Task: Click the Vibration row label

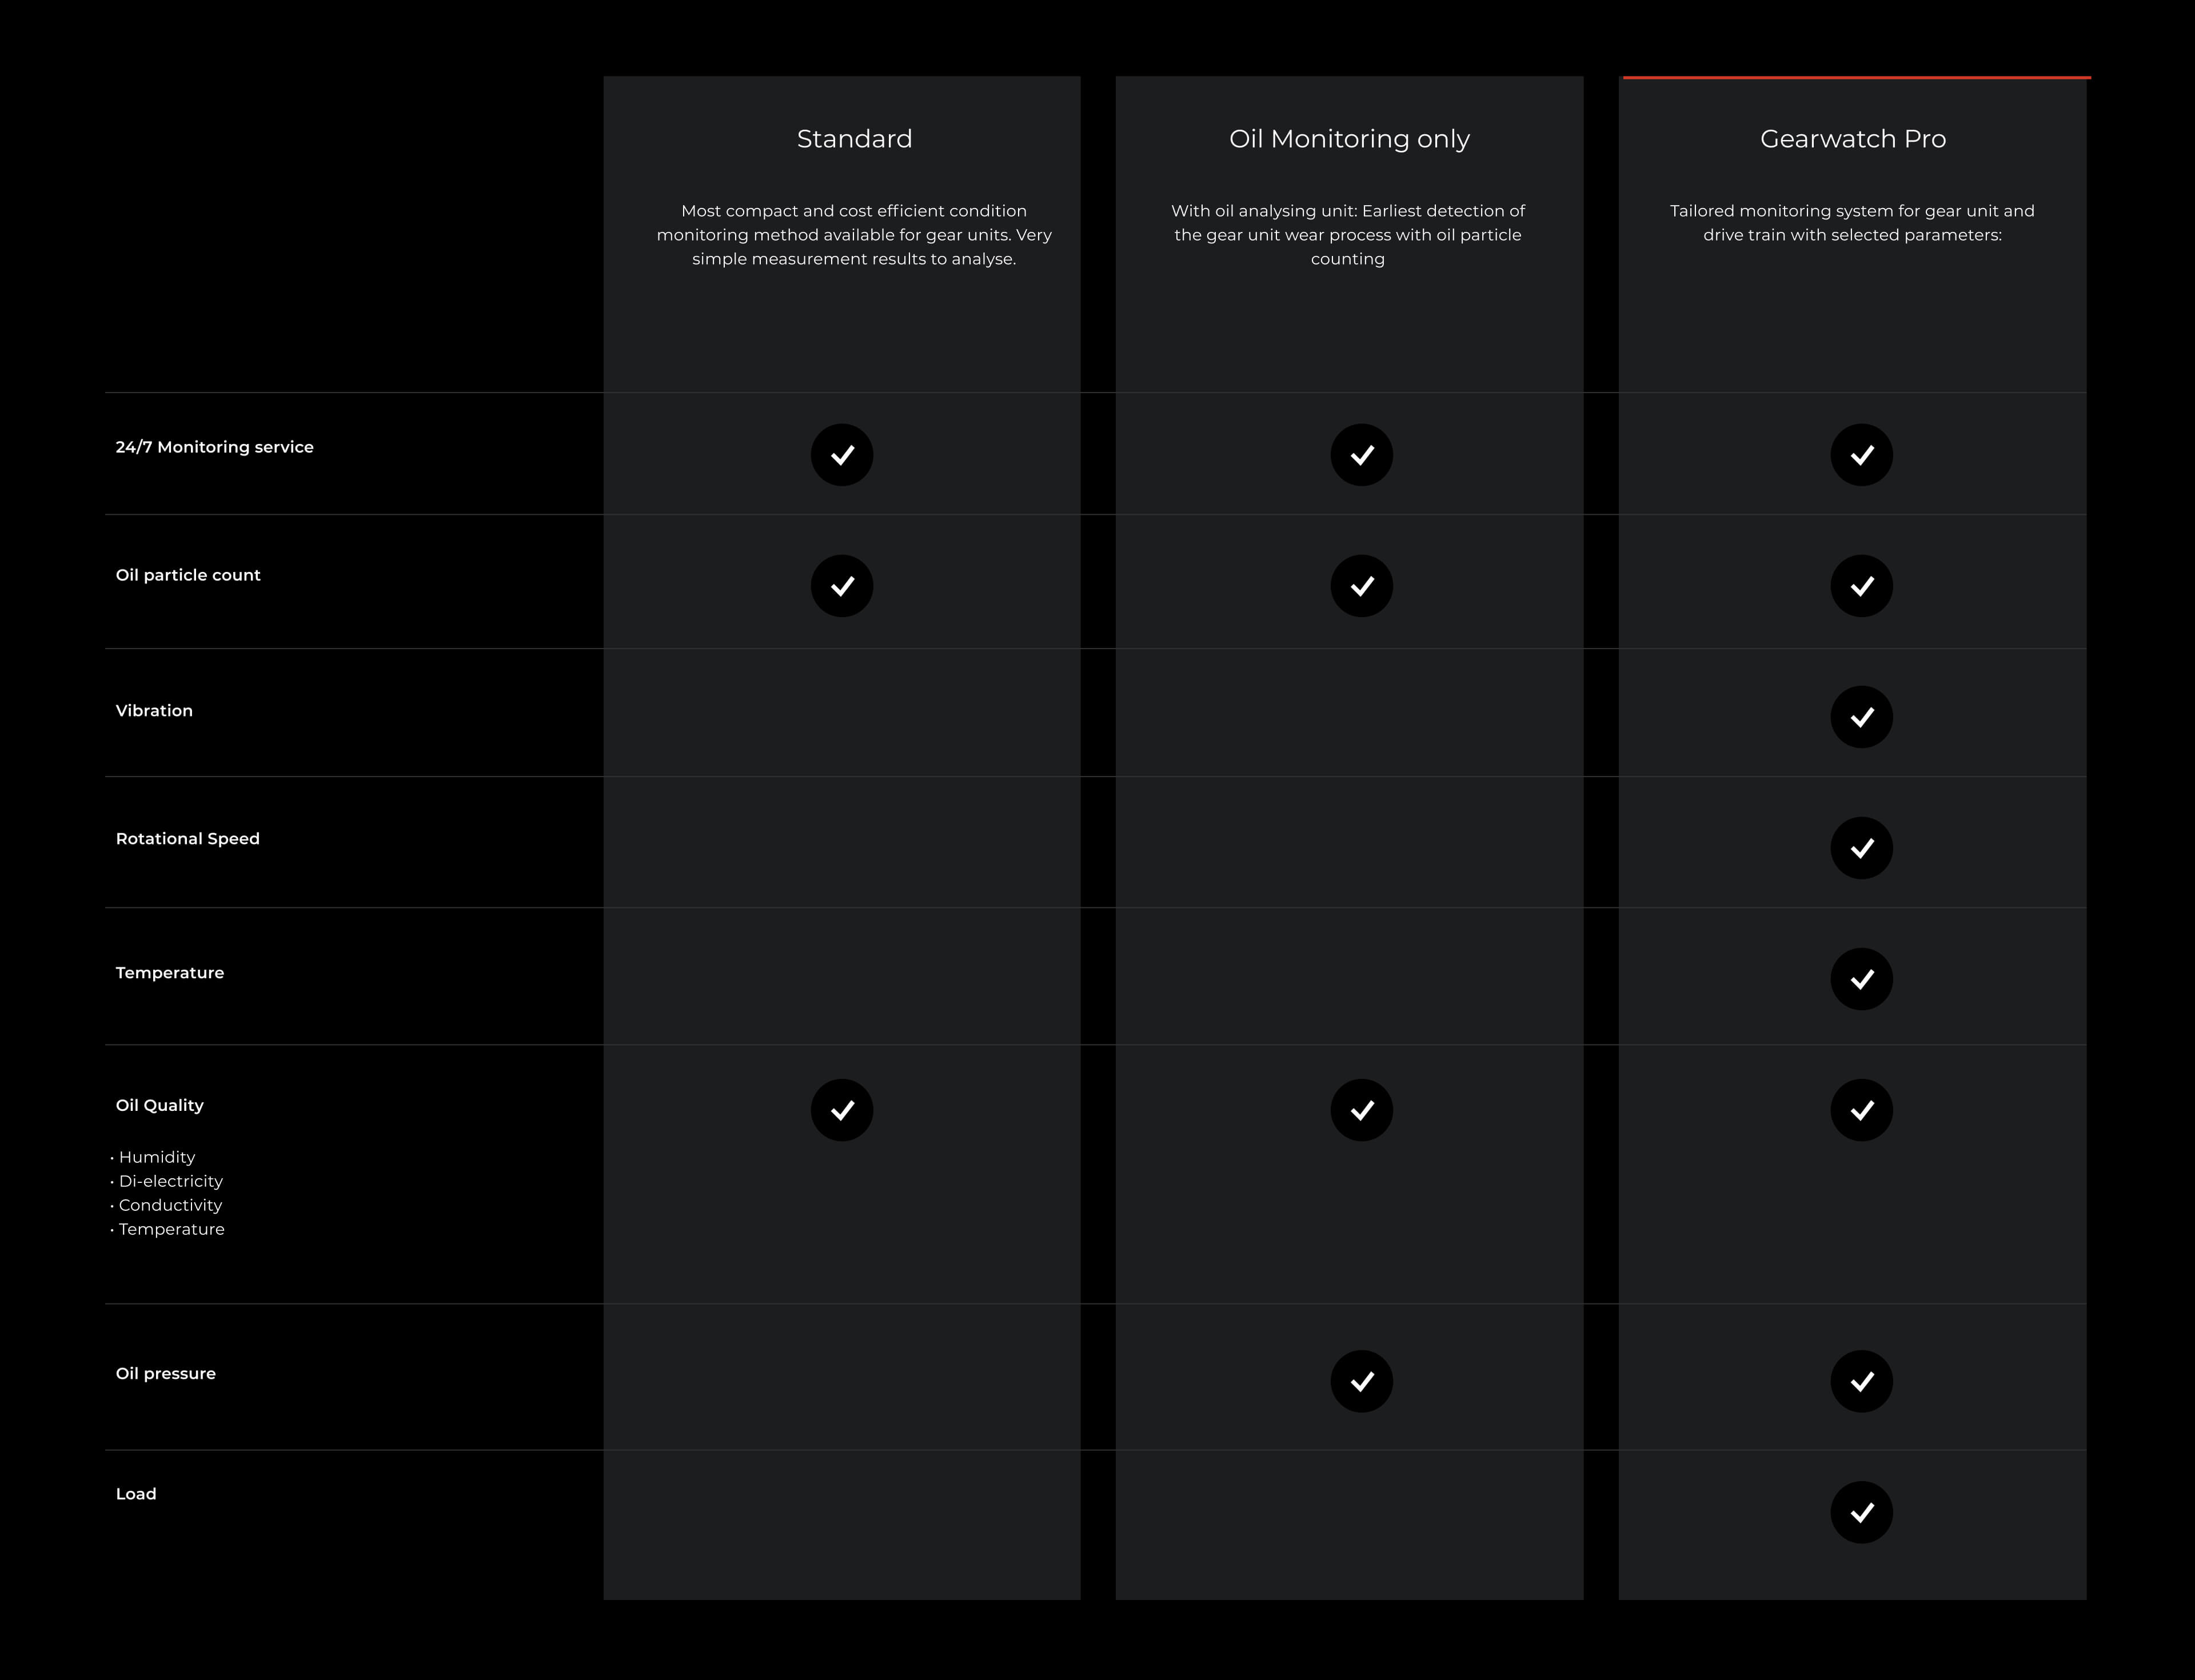Action: (154, 711)
